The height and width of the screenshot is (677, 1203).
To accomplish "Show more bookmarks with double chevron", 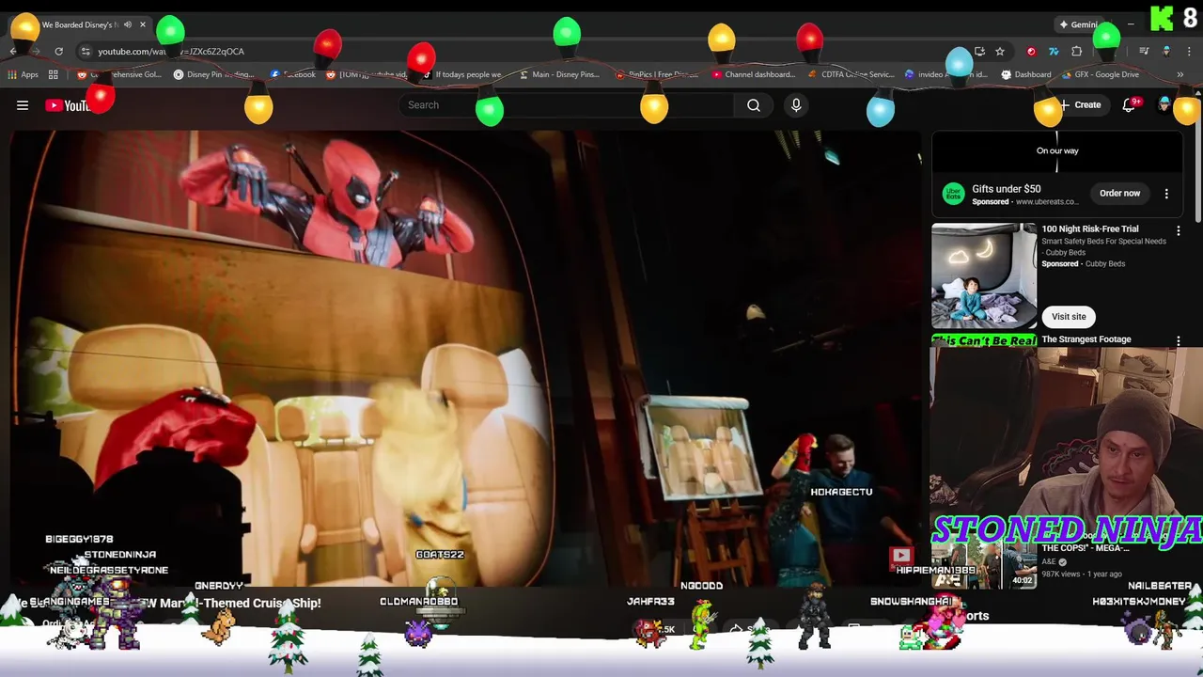I will [1180, 74].
